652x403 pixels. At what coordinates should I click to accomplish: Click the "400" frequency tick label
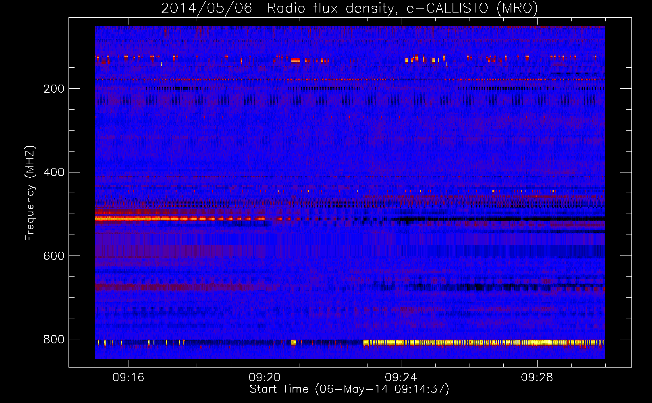[x=54, y=172]
